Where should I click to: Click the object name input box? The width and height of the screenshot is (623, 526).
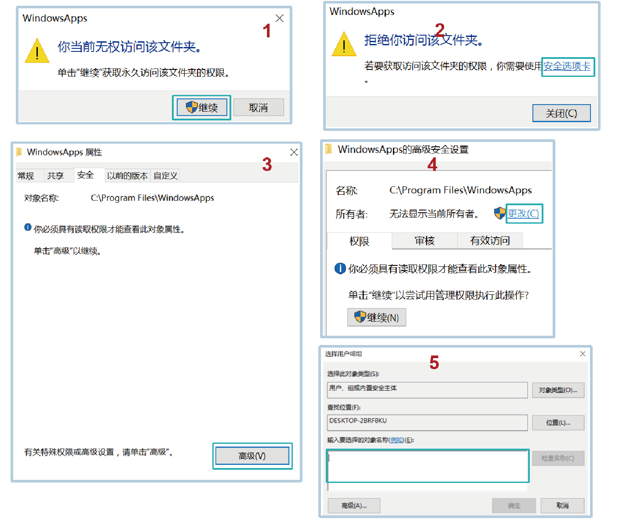tap(427, 466)
